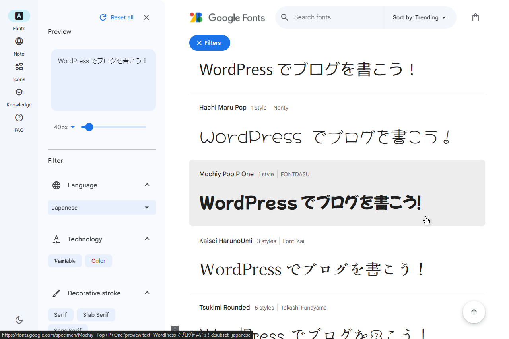This screenshot has width=509, height=339.
Task: Click the search magnifier icon
Action: click(285, 17)
